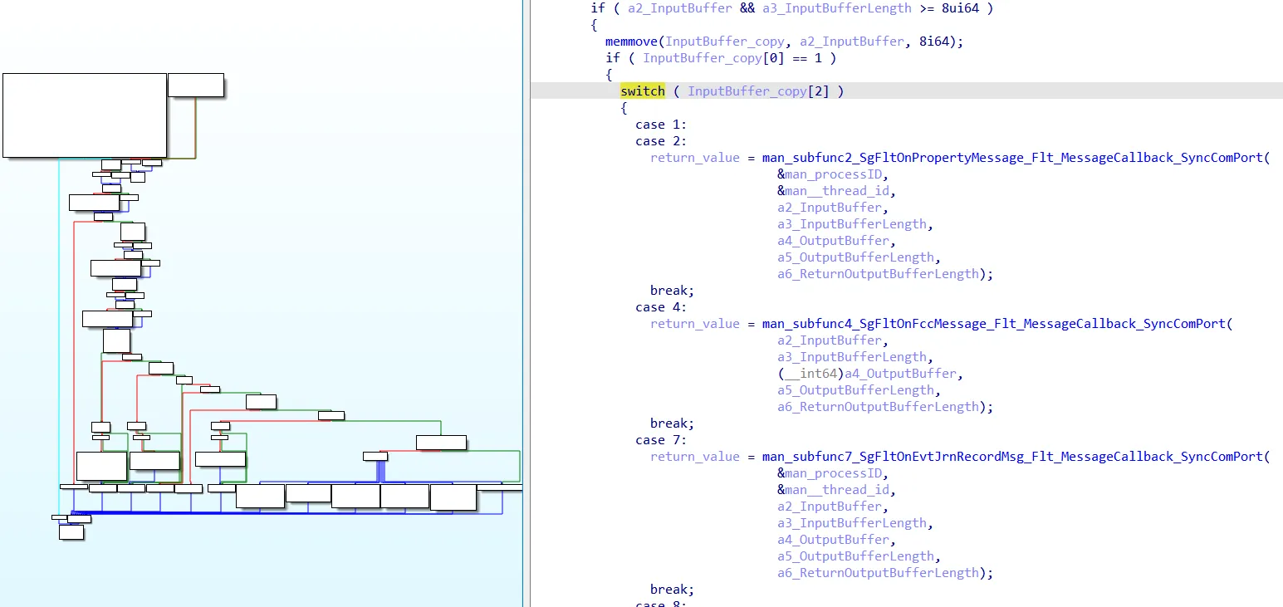Click the highlighted switch keyword
Image resolution: width=1283 pixels, height=607 pixels.
coord(642,91)
